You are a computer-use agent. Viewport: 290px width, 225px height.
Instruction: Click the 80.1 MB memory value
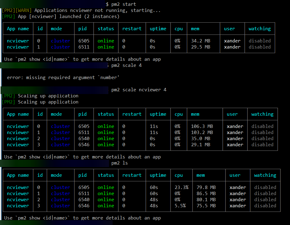point(206,200)
